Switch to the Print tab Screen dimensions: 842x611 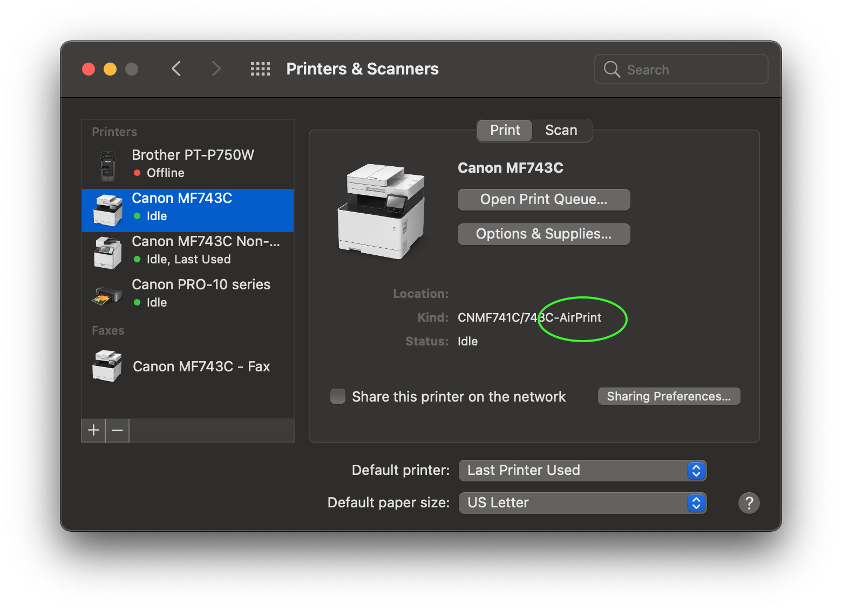[505, 131]
